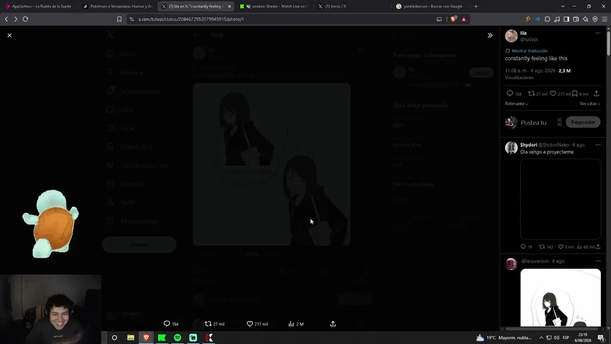611x344 pixels.
Task: Collapse the reply sidebar with double chevron
Action: coord(490,35)
